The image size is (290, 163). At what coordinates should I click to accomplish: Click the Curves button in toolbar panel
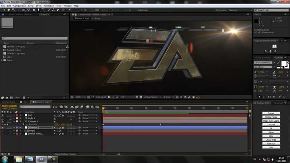click(271, 113)
